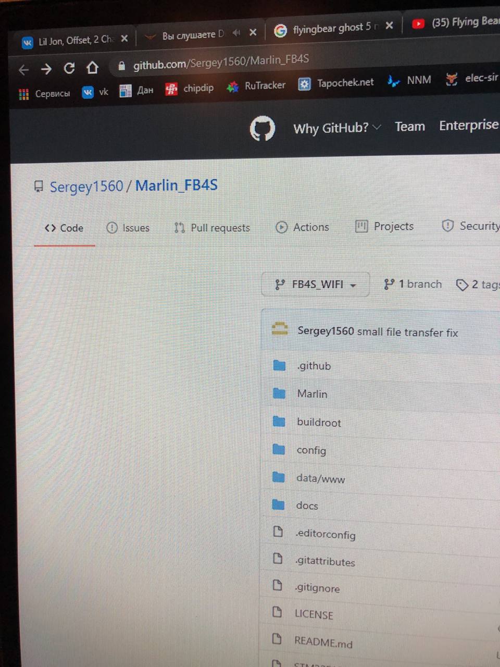Click the buildroot folder icon
The height and width of the screenshot is (667, 500).
coord(279,421)
